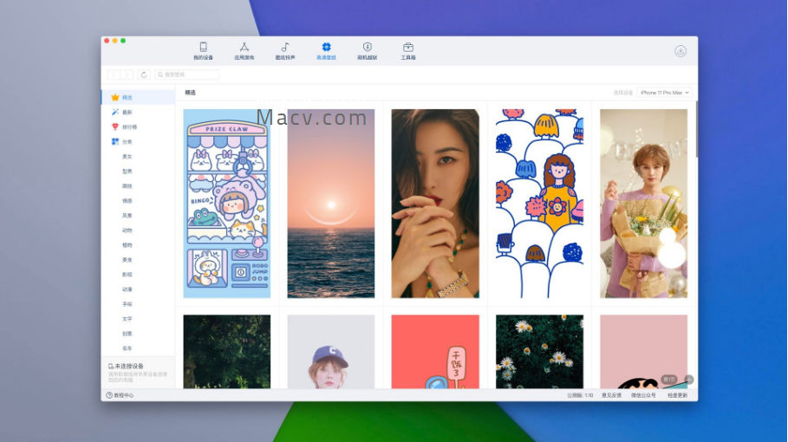Click the back navigation arrow
The height and width of the screenshot is (442, 788).
114,75
